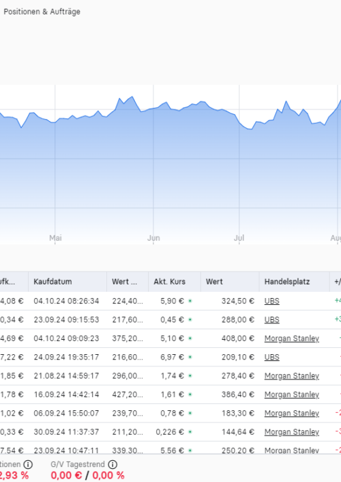Click the Jun marker on chart axis
This screenshot has height=482, width=341.
pyautogui.click(x=153, y=238)
